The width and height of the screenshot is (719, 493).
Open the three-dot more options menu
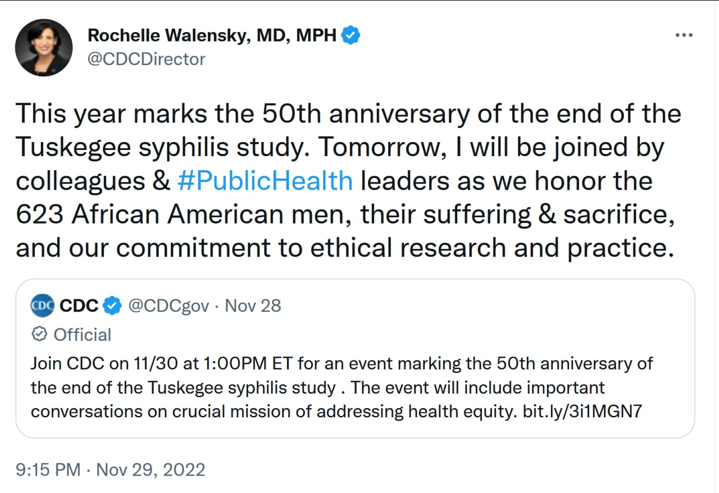tap(684, 35)
